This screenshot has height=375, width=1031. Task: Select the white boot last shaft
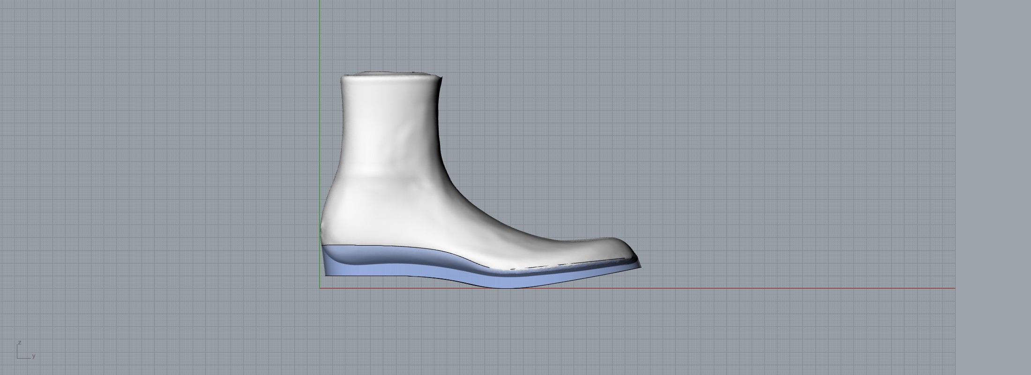(x=391, y=127)
